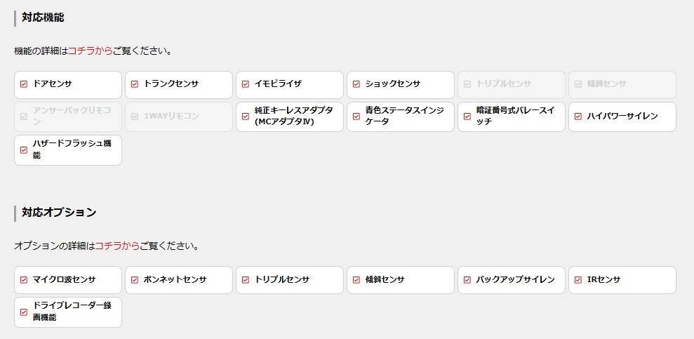
Task: Click the 純正キーレスアダプタ (MCアダプタIV) checkbox
Action: pyautogui.click(x=246, y=117)
